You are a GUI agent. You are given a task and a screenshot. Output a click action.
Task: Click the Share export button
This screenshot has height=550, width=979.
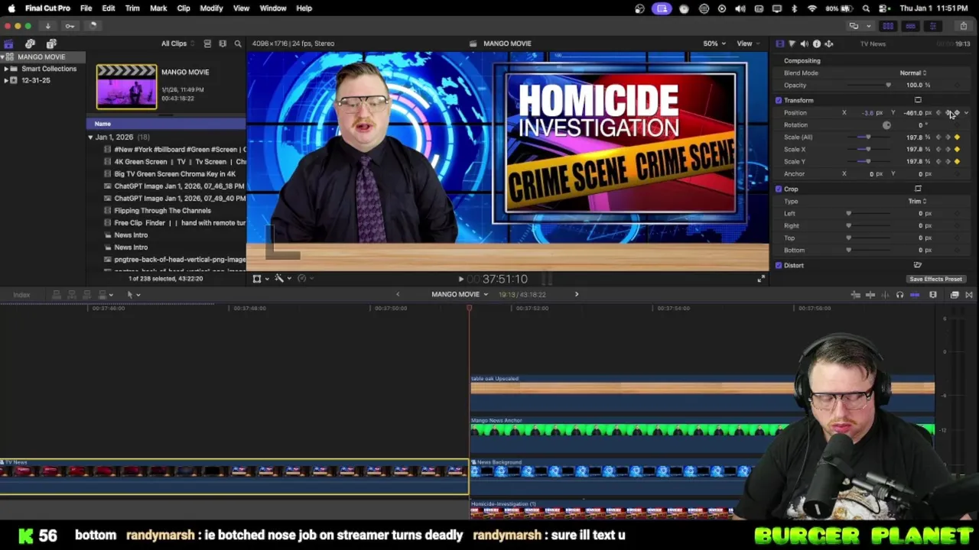click(x=964, y=26)
